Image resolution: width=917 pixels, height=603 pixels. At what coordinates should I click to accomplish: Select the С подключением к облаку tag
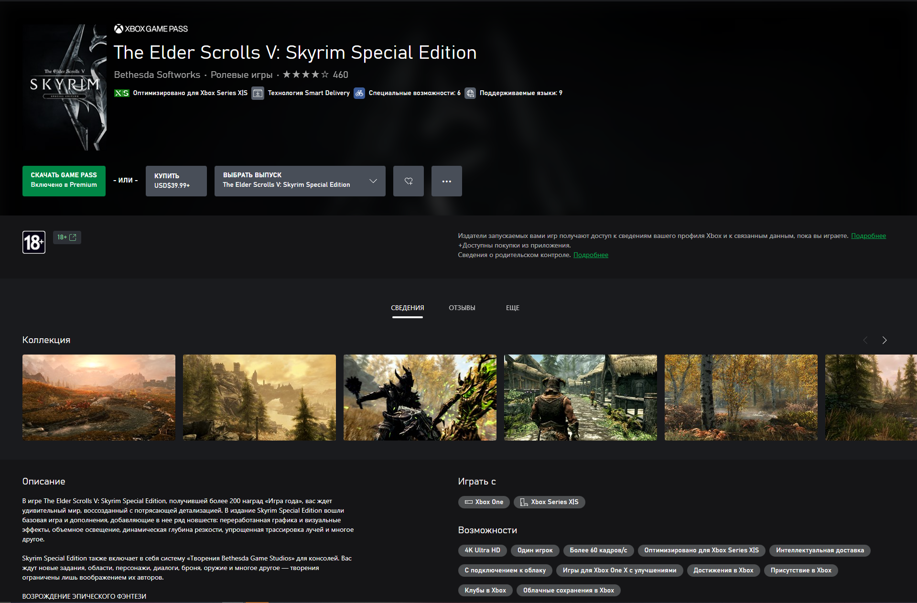[x=506, y=571]
